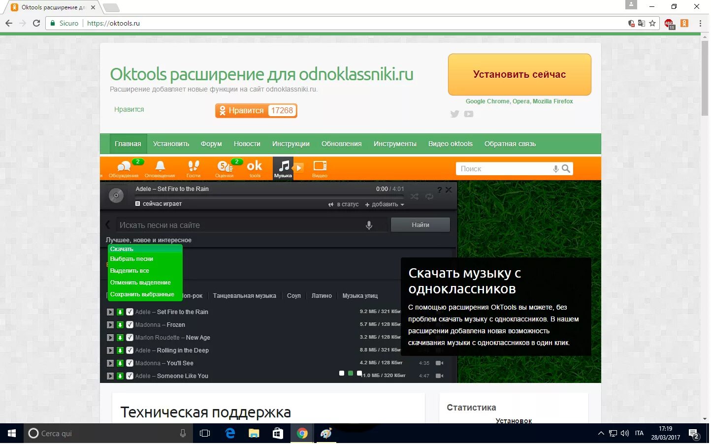Click the disc icon in music player
The image size is (711, 444).
coord(116,196)
